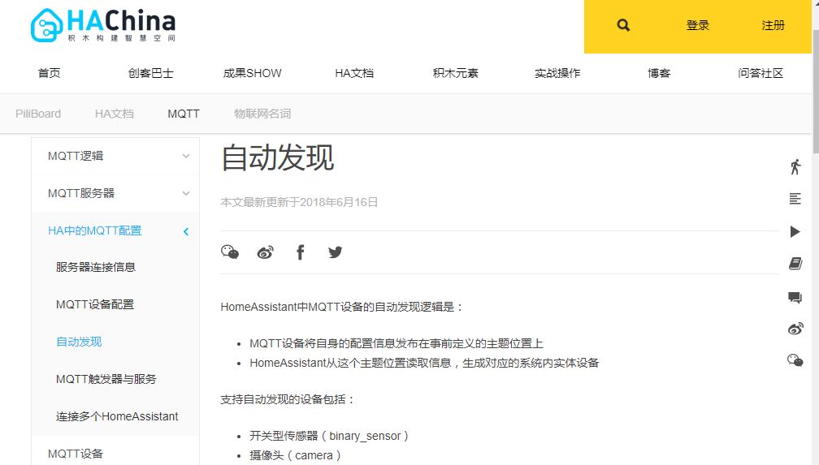Share article on Facebook icon
Screen dimensions: 819x465
point(301,252)
